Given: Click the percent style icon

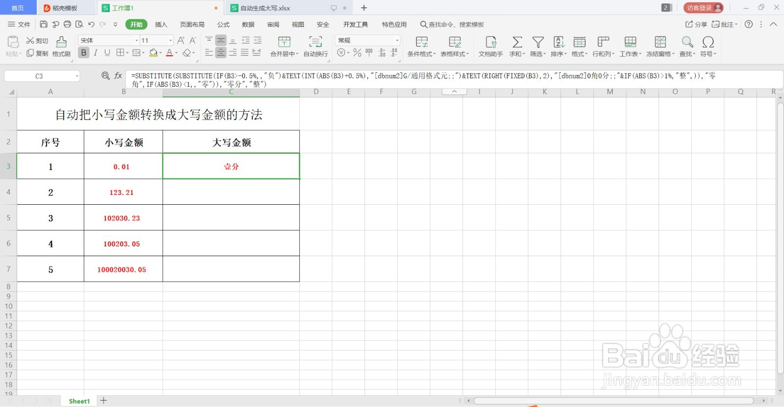Looking at the screenshot, I should (357, 53).
